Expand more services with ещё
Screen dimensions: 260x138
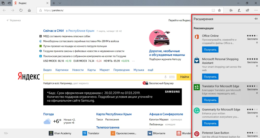[150, 70]
